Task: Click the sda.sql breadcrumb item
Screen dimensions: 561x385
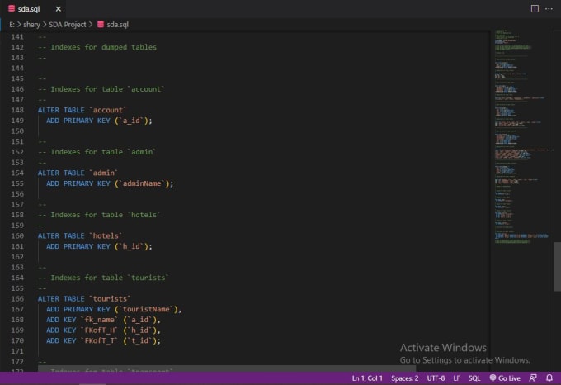Action: tap(117, 25)
